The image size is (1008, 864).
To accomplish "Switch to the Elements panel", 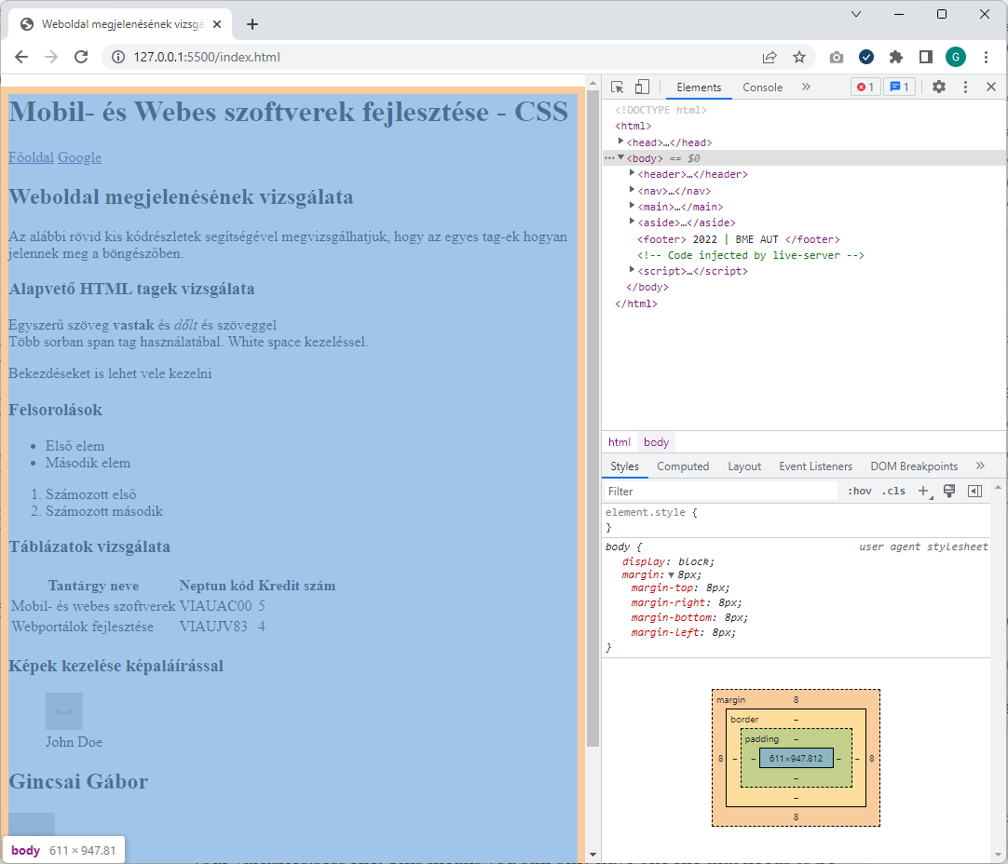I will tap(699, 88).
